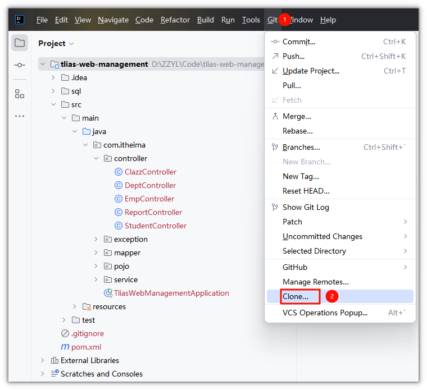427x390 pixels.
Task: Select the ClazzController file
Action: 151,172
